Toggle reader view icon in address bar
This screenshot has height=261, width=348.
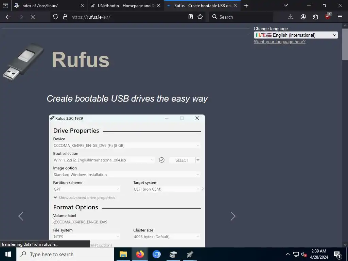click(191, 17)
